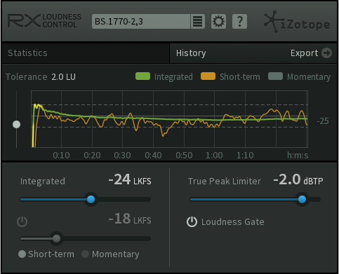
Task: Click the loudness history graph
Action: pos(169,119)
